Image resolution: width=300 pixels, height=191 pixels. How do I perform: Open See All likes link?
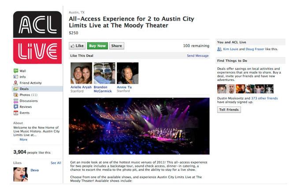[x=56, y=163]
